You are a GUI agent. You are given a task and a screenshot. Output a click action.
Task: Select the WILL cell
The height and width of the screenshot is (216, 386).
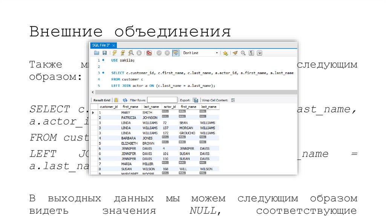pos(183,169)
